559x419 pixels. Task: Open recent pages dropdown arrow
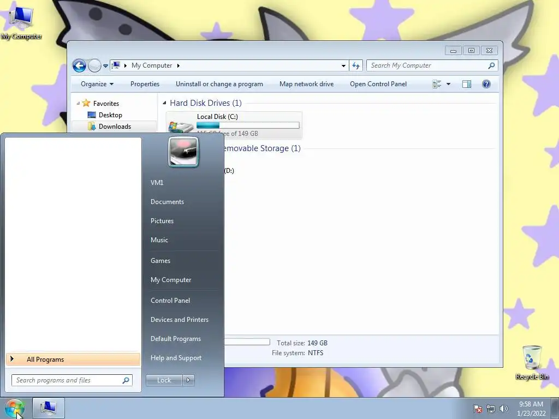click(x=105, y=66)
